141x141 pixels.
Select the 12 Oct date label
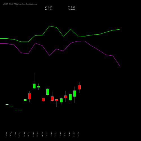(47, 134)
